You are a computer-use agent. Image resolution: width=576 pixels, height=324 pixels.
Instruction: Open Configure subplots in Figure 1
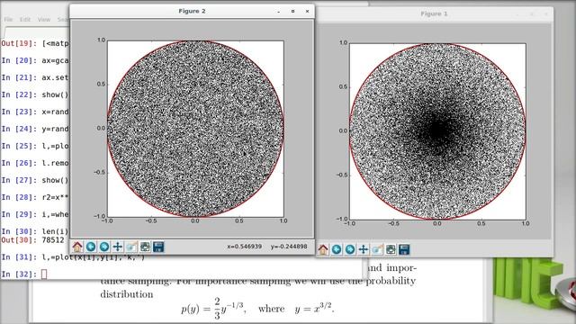391,250
